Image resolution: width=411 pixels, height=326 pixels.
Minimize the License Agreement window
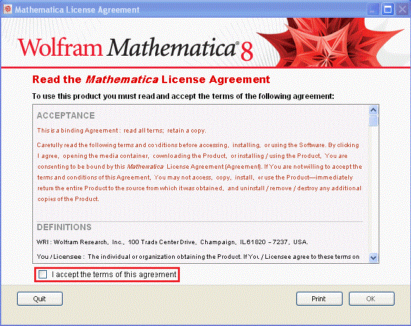click(374, 10)
